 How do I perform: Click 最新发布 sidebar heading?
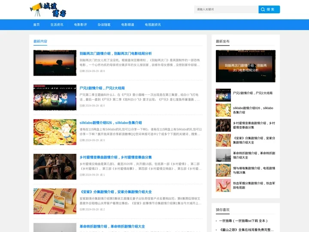pyautogui.click(x=223, y=41)
